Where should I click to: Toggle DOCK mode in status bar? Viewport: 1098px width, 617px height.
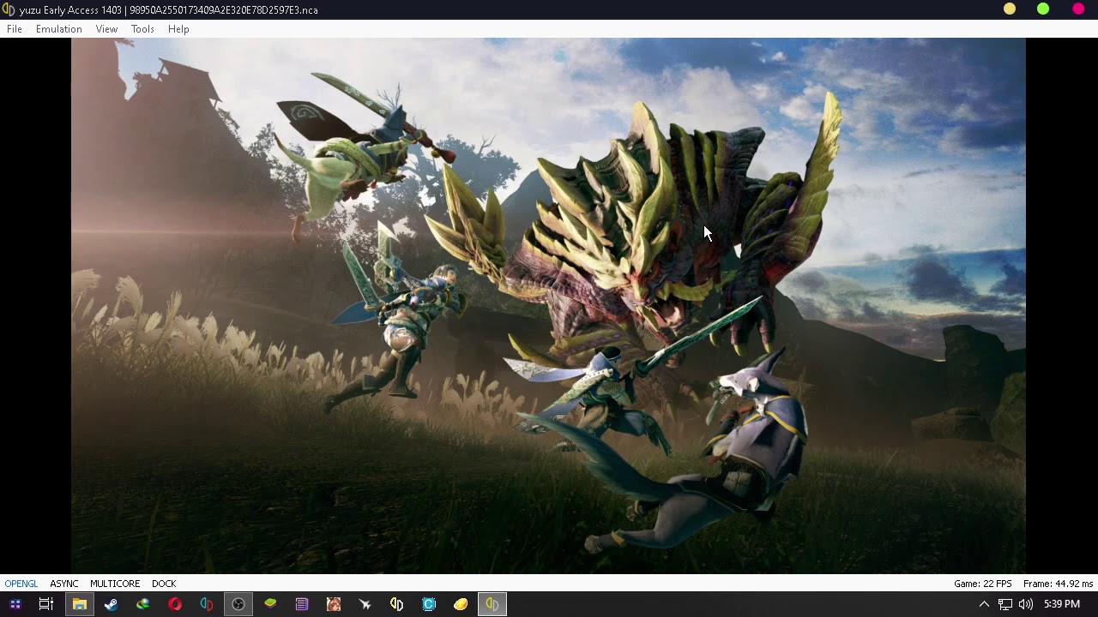pyautogui.click(x=164, y=584)
